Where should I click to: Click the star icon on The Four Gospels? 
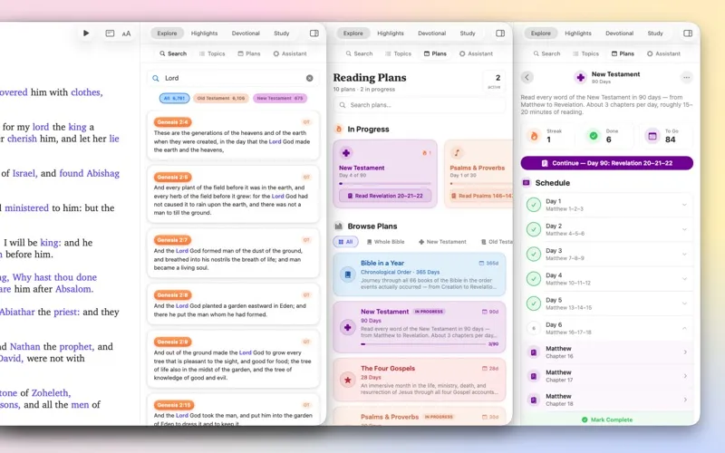[x=348, y=380]
